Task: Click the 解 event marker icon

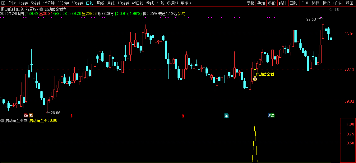Action: (x=226, y=116)
